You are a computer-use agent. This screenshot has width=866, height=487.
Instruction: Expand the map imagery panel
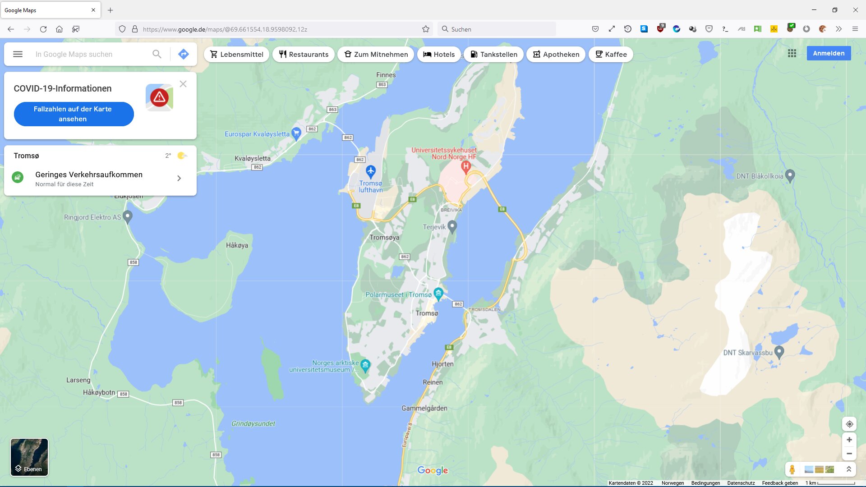coord(848,469)
